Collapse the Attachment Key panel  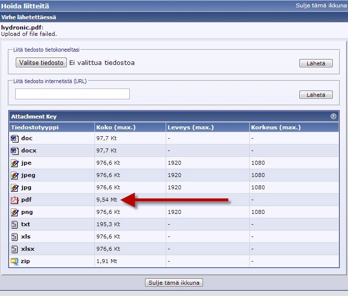coord(333,117)
